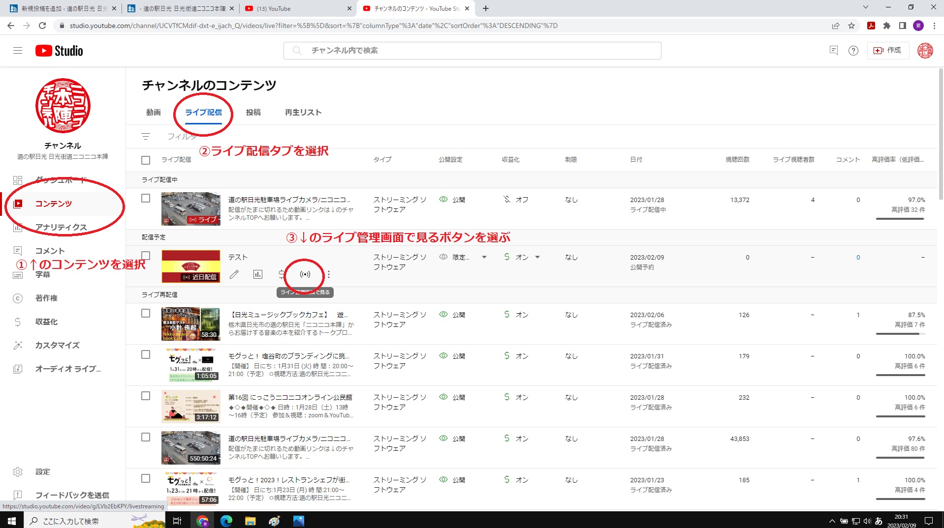Toggle select-all checkbox in table header
Image resolution: width=944 pixels, height=528 pixels.
tap(146, 160)
